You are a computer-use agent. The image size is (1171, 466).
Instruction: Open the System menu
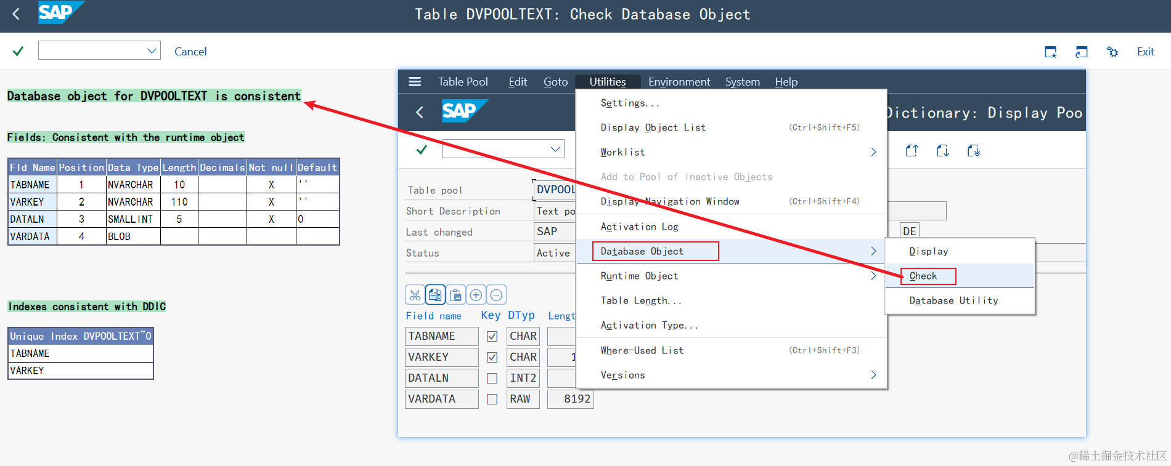click(x=742, y=82)
